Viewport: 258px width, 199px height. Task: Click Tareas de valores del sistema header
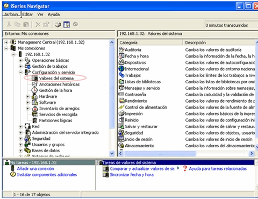click(176, 162)
